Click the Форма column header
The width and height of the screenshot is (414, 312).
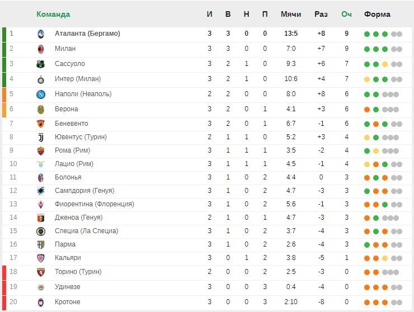pos(377,14)
